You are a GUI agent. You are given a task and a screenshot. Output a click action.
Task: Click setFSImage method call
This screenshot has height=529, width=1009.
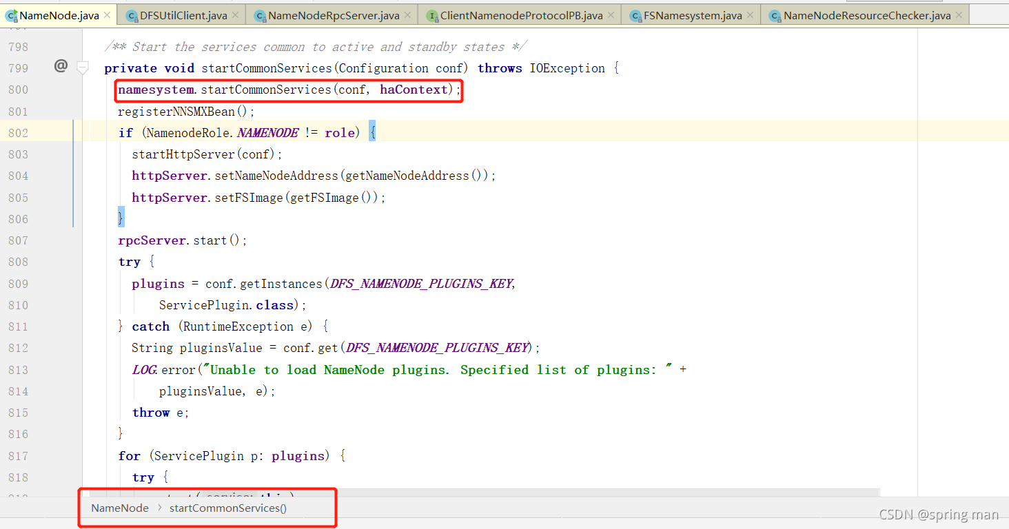pyautogui.click(x=249, y=198)
